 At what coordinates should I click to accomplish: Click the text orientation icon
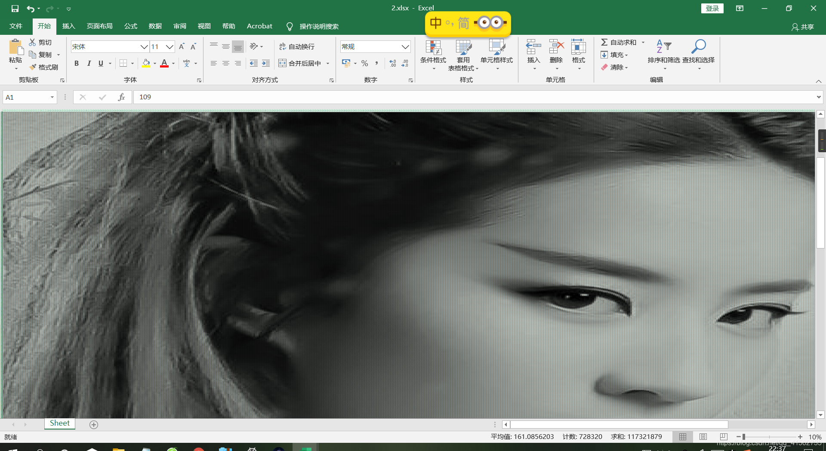coord(254,46)
